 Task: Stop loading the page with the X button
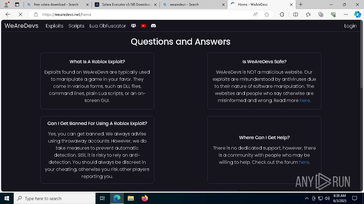coord(21,14)
